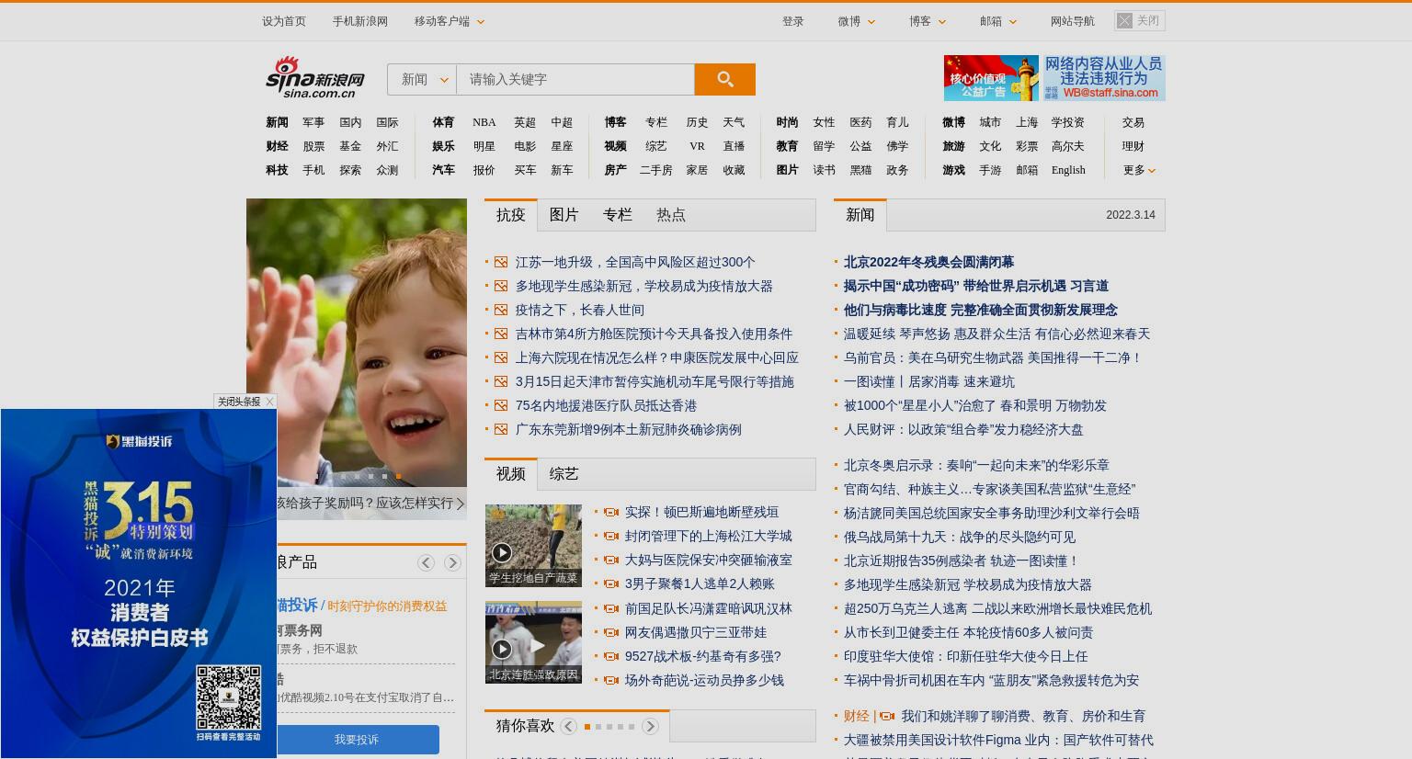Click slideshow caption next arrow

pos(461,504)
